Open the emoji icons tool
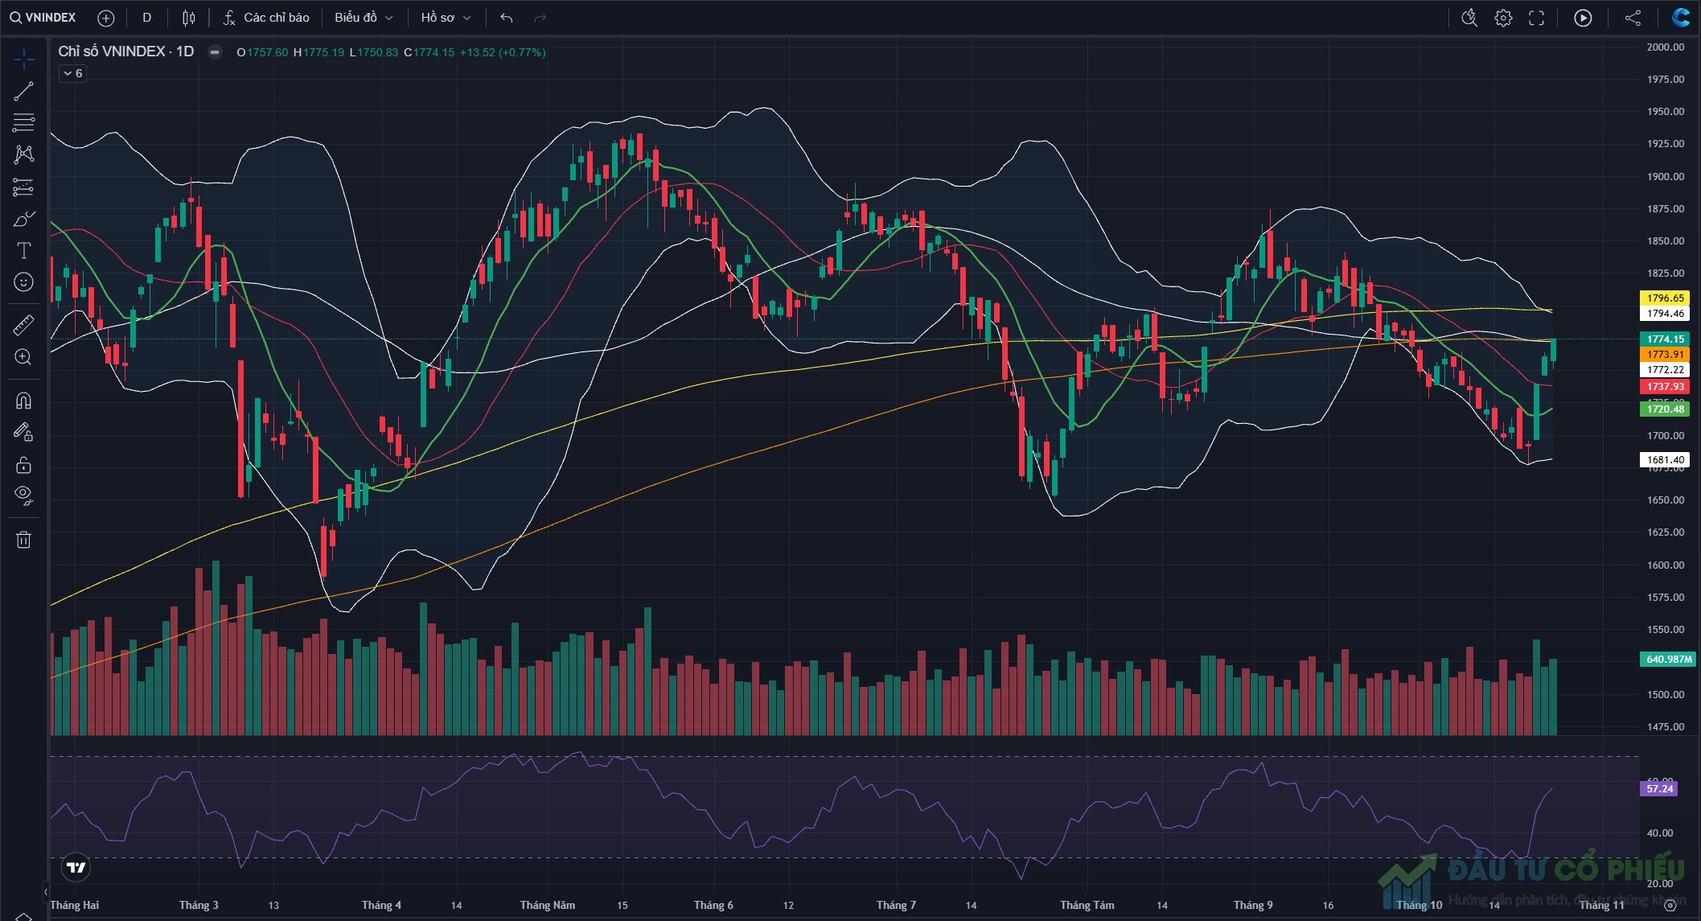The width and height of the screenshot is (1701, 921). click(x=23, y=282)
